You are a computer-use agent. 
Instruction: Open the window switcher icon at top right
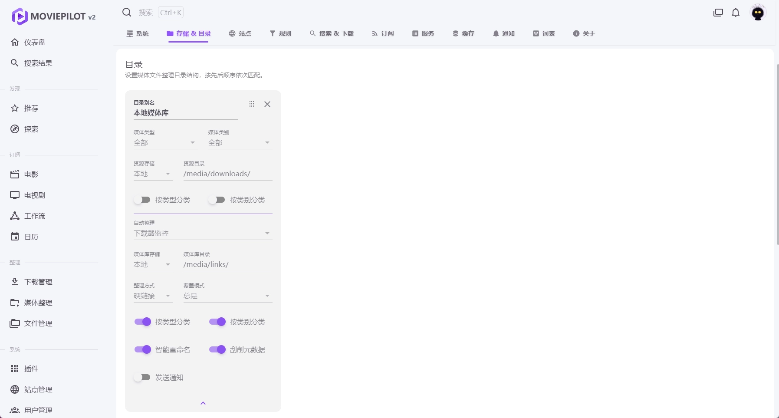click(718, 13)
